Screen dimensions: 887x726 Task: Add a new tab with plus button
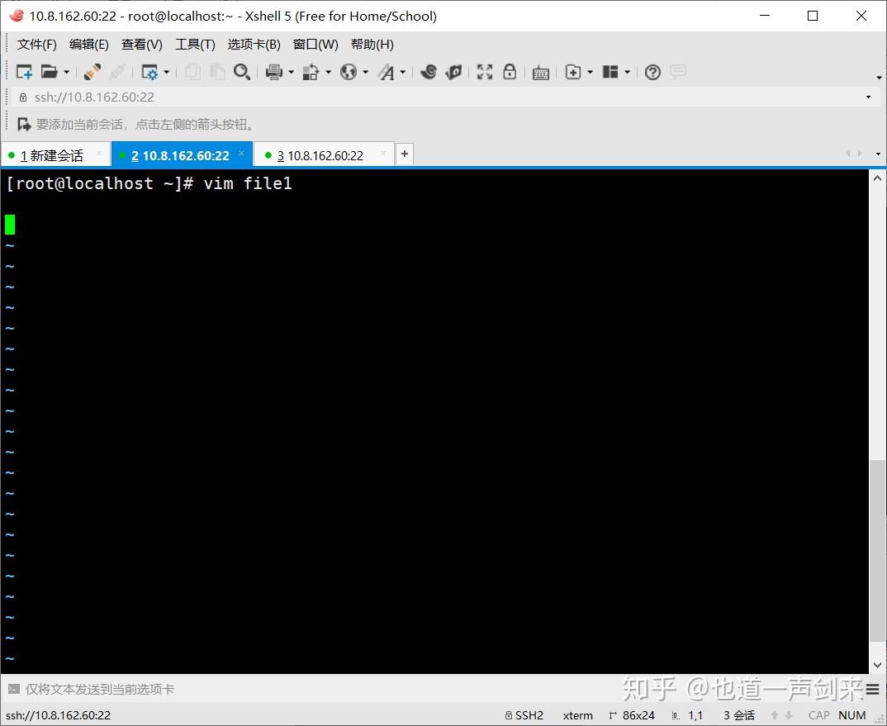[405, 154]
